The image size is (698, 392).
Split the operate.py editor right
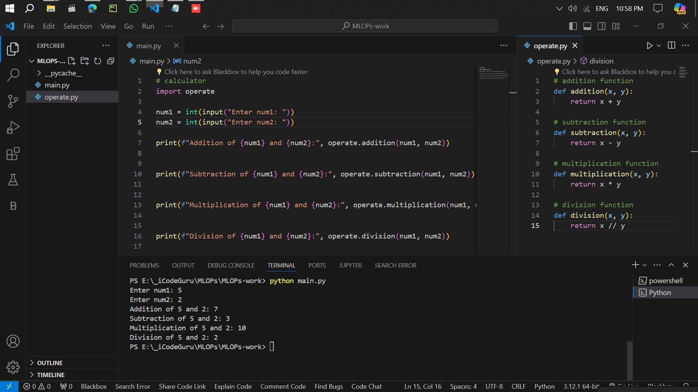pyautogui.click(x=671, y=45)
